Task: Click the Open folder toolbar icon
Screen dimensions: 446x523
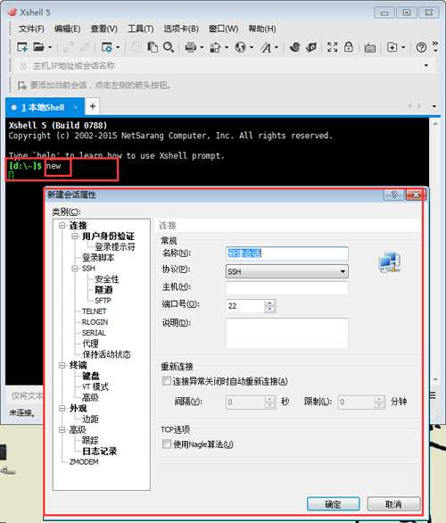Action: [38, 47]
